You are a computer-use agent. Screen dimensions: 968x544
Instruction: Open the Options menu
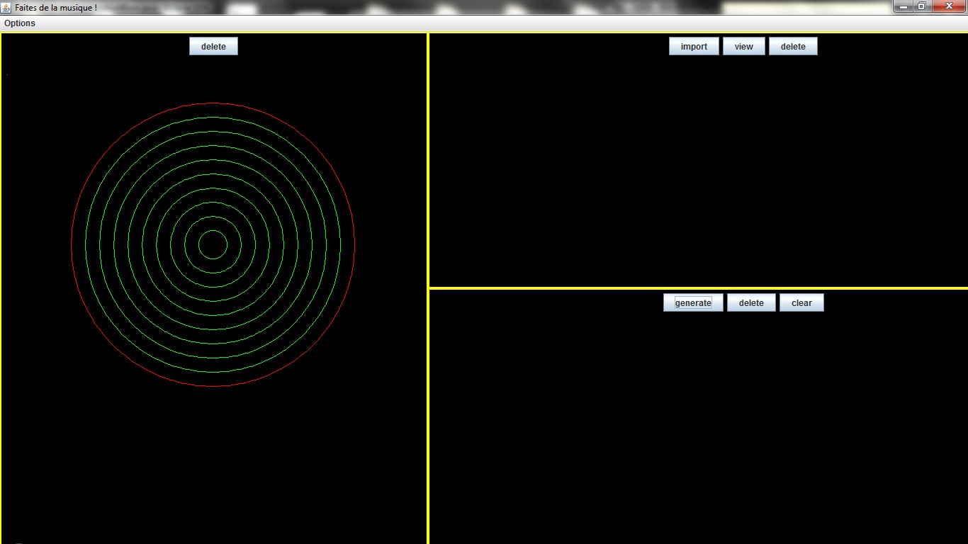(x=20, y=23)
